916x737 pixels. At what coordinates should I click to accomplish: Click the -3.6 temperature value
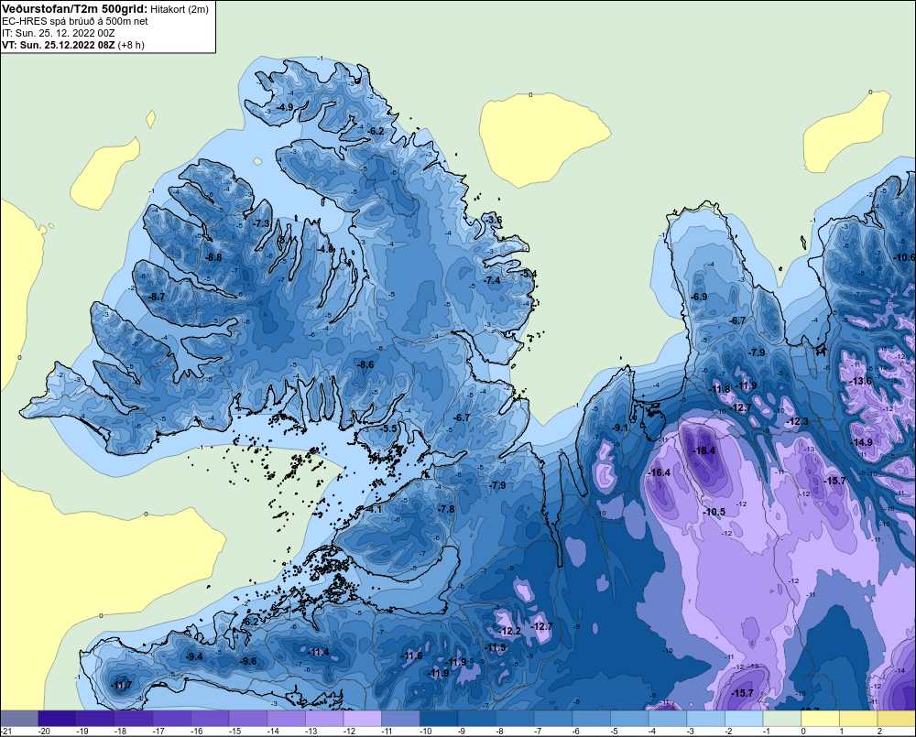point(495,220)
